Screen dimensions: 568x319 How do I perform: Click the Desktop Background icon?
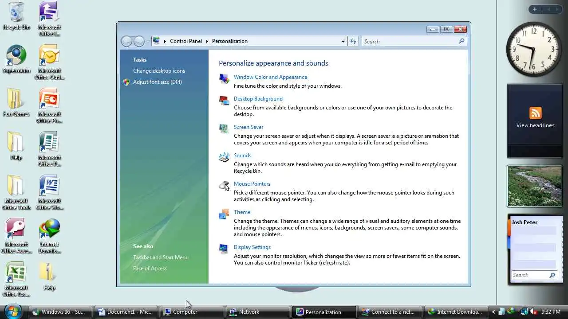[224, 101]
